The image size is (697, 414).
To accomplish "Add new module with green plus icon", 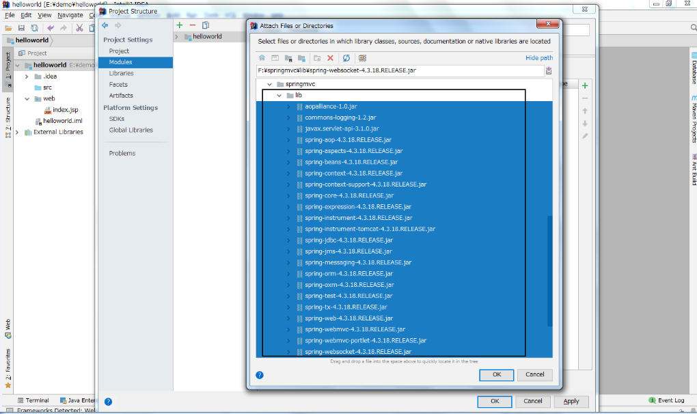I will click(180, 25).
